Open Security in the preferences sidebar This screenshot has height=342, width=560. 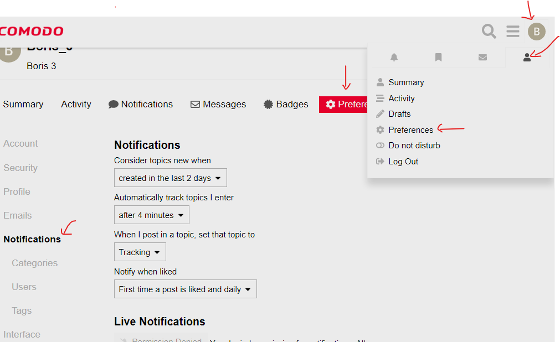(20, 168)
